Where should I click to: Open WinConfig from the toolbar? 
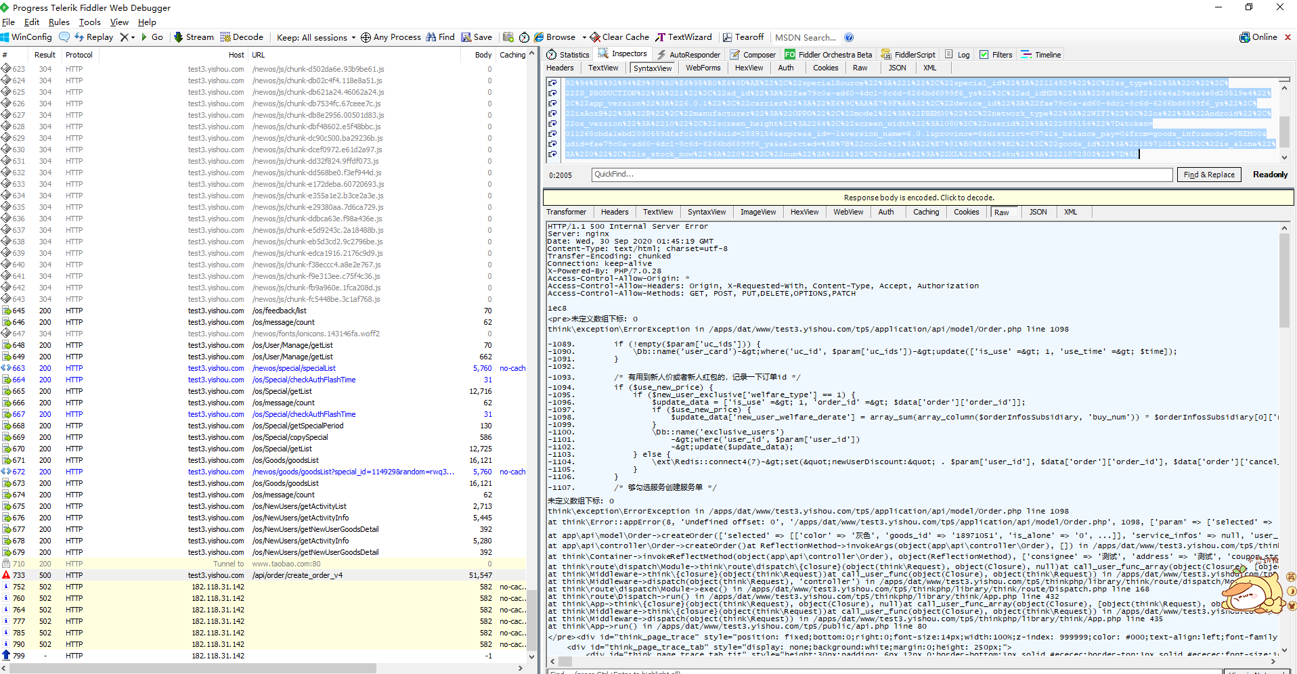[26, 37]
